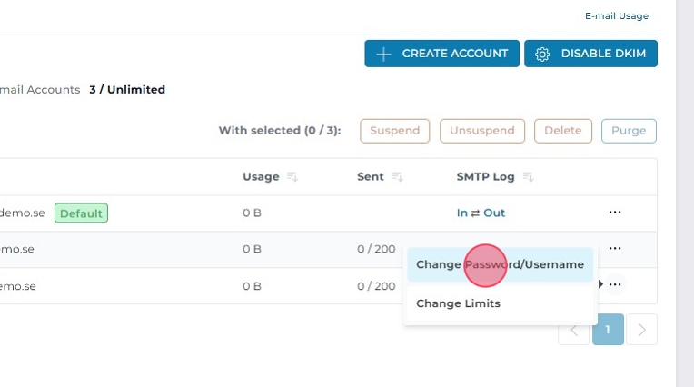Click the sort icon beside Sent
Viewport: 694px width, 387px height.
click(398, 177)
